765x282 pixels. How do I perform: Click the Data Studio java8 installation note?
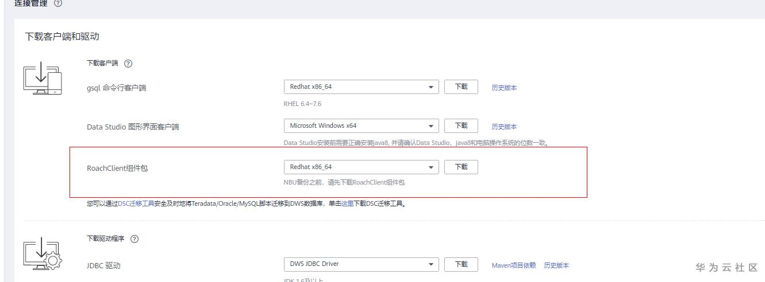point(416,143)
